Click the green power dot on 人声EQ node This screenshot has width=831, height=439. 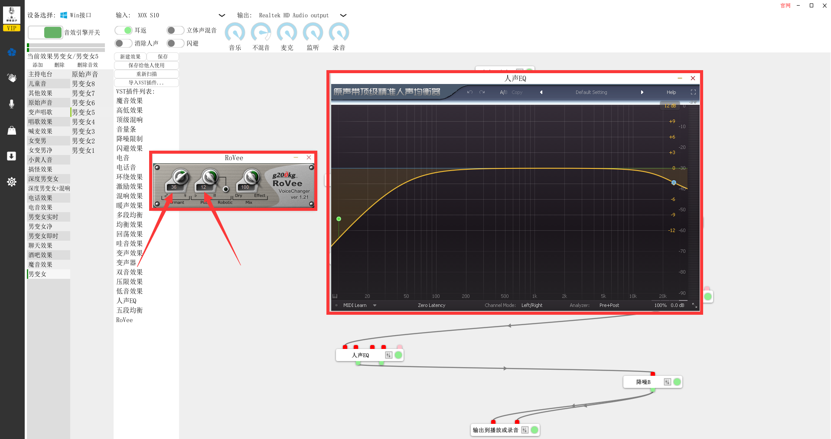398,355
